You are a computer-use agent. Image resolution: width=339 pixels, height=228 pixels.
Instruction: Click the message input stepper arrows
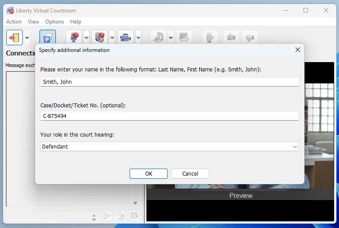click(94, 217)
